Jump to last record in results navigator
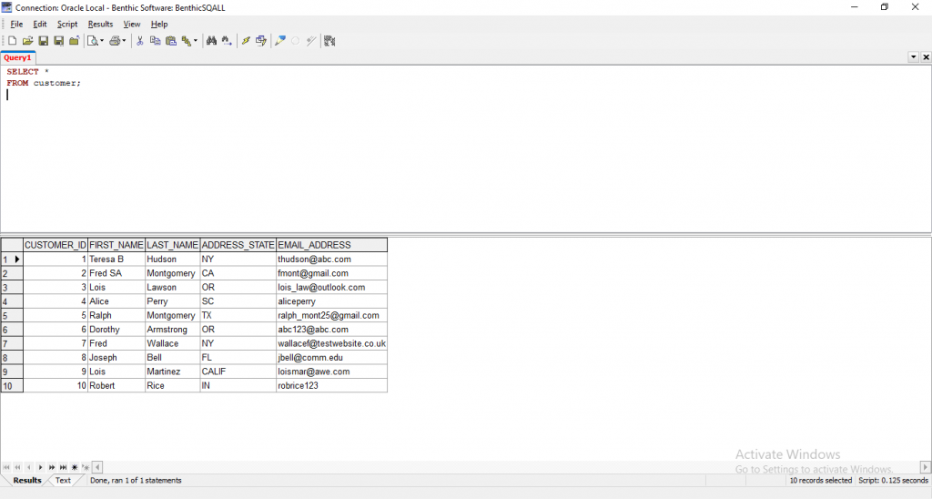 (x=62, y=467)
